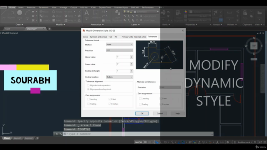Select the Polyline tool
This screenshot has height=150, width=267.
click(x=11, y=14)
